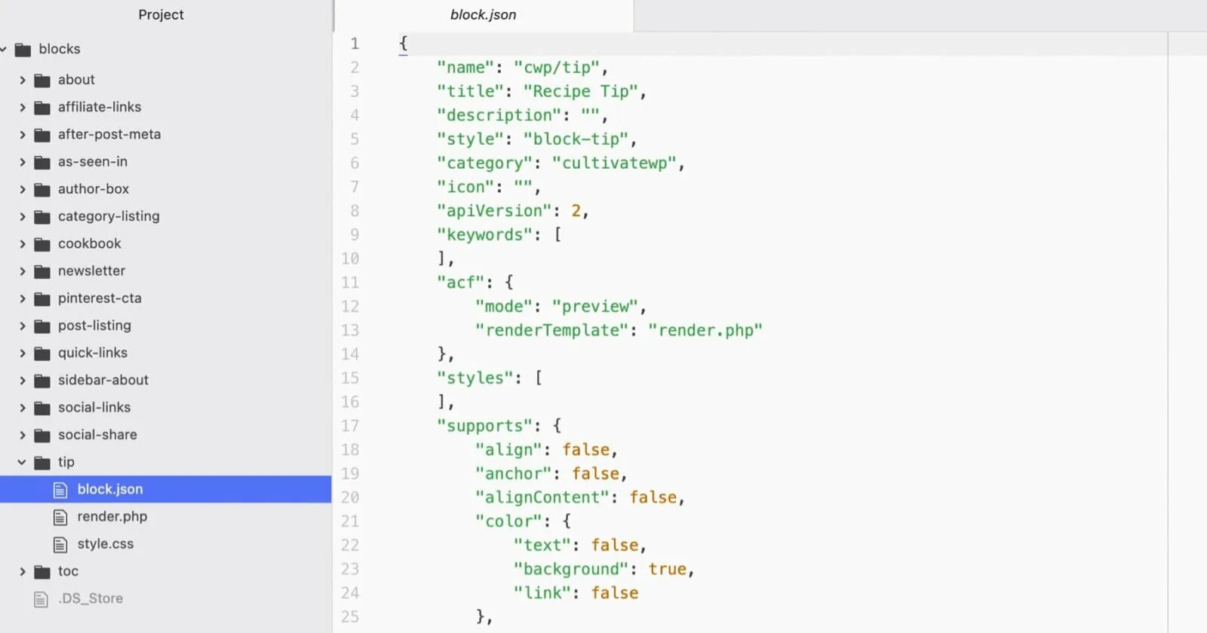
Task: Click the "supports" key in code
Action: tap(484, 427)
